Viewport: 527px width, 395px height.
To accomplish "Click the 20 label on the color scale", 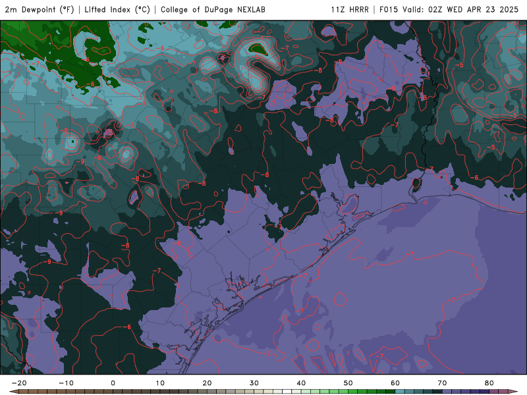I will pos(207,383).
